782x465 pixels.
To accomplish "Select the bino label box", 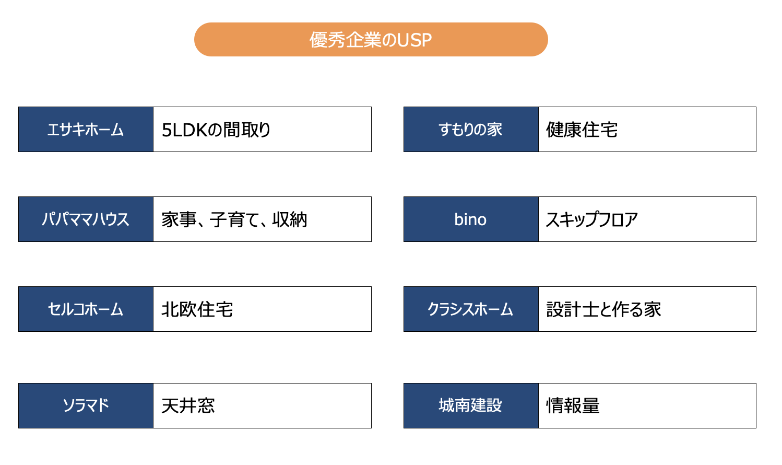I will point(471,219).
